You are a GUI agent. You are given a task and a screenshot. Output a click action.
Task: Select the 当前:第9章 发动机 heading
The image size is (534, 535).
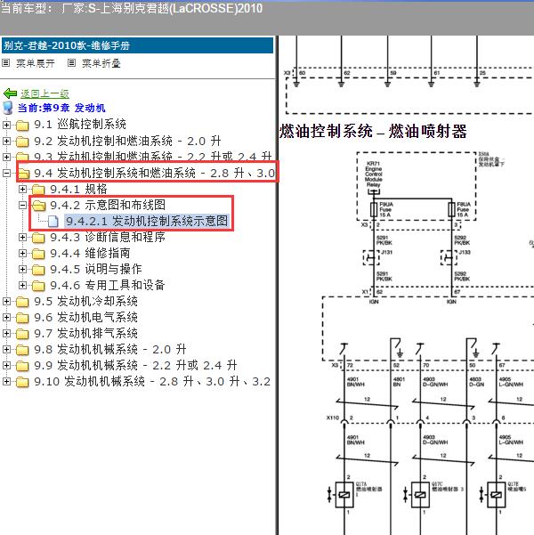pyautogui.click(x=61, y=108)
